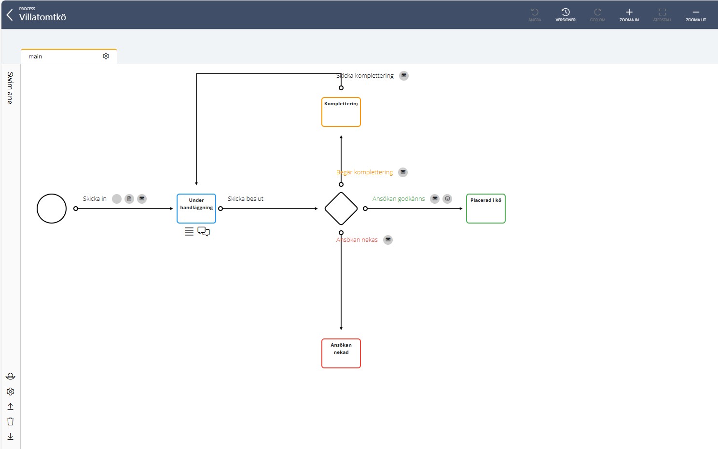This screenshot has height=449, width=718.
Task: Click the Zooma ut button
Action: 695,14
